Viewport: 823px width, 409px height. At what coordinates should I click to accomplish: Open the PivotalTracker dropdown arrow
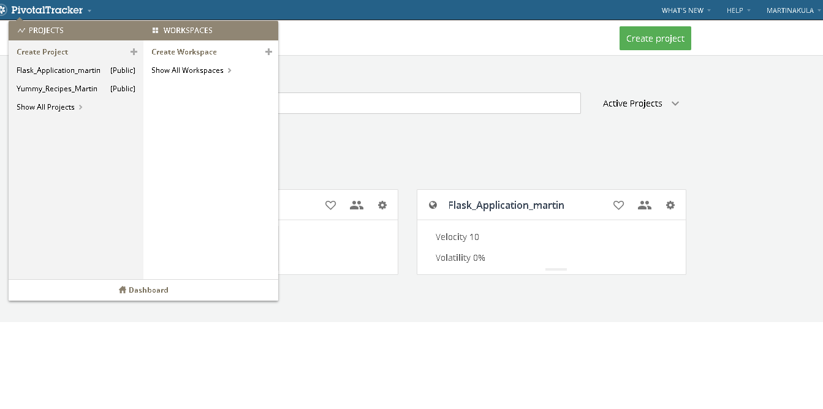89,11
